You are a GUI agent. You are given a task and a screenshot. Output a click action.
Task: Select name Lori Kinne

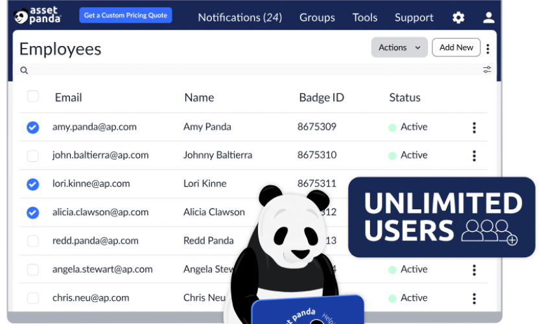[205, 183]
